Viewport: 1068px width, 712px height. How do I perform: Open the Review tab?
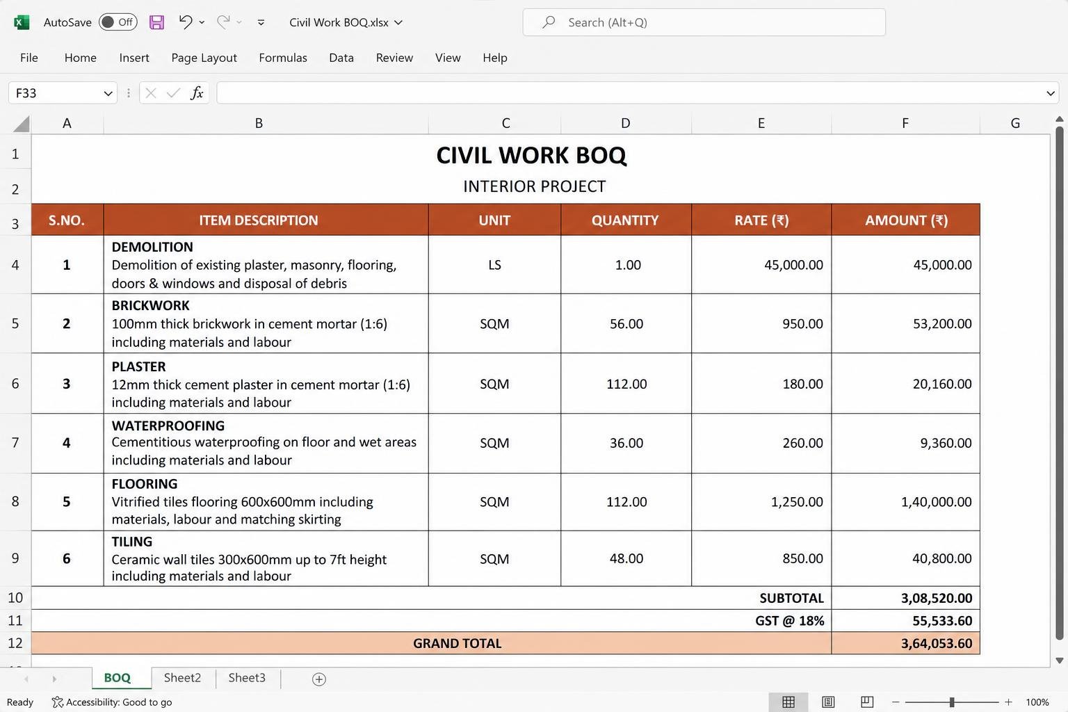click(x=394, y=58)
